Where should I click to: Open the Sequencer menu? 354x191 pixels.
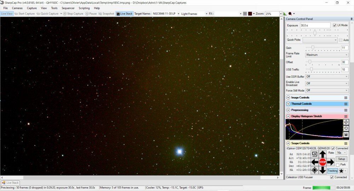pyautogui.click(x=68, y=8)
